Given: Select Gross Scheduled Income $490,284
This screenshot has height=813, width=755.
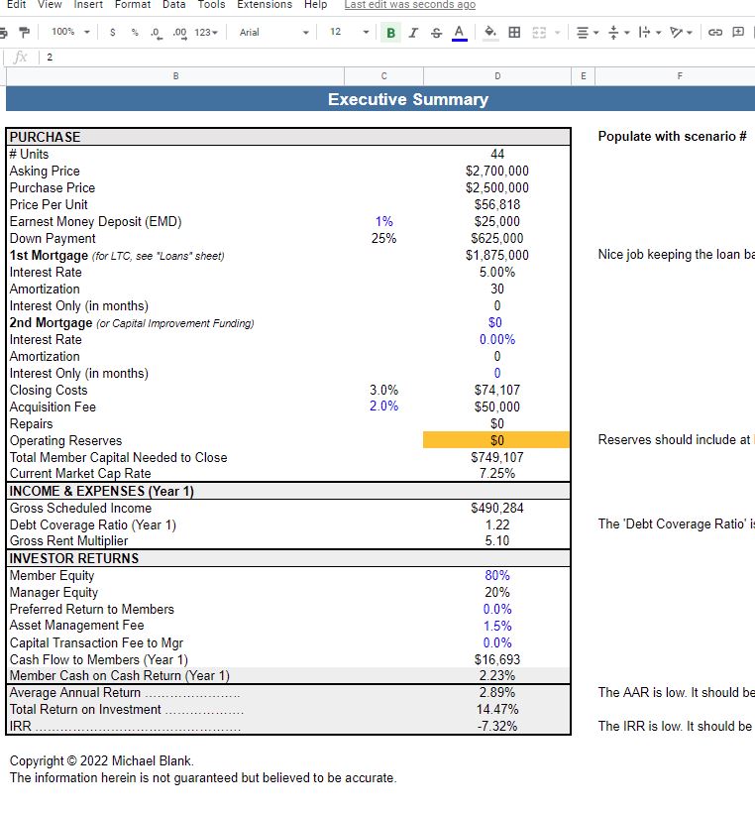Looking at the screenshot, I should [x=497, y=508].
